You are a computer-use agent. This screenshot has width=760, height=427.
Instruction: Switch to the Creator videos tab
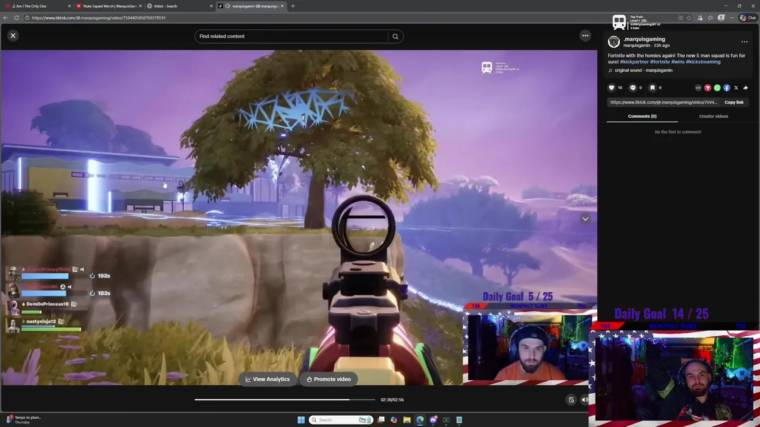pyautogui.click(x=713, y=116)
